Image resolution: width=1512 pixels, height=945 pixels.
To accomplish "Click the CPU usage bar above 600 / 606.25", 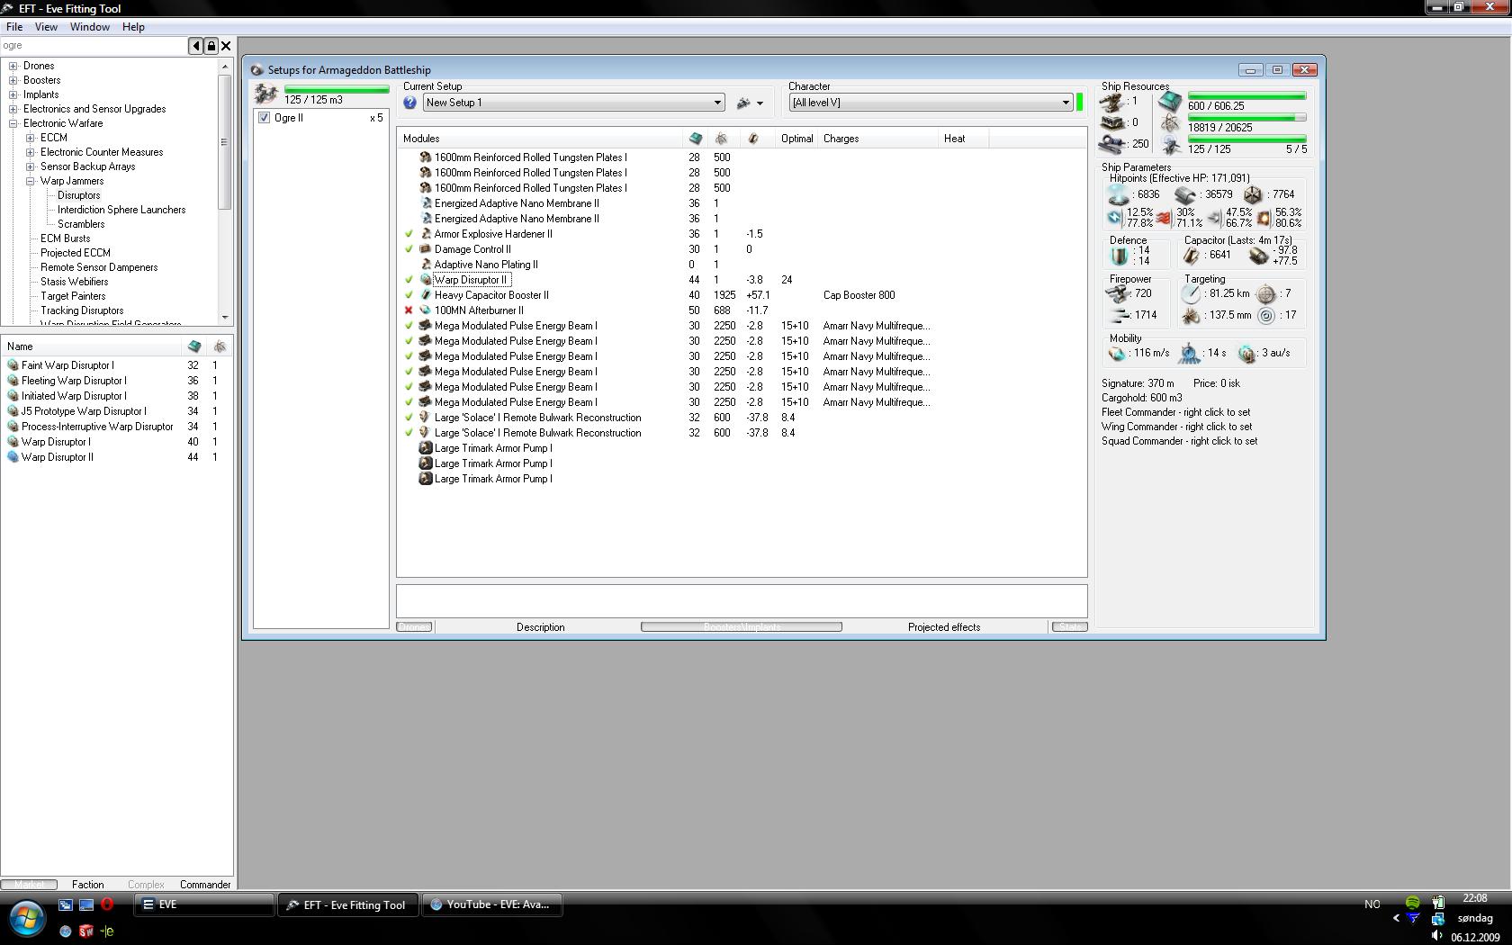I will tap(1246, 95).
